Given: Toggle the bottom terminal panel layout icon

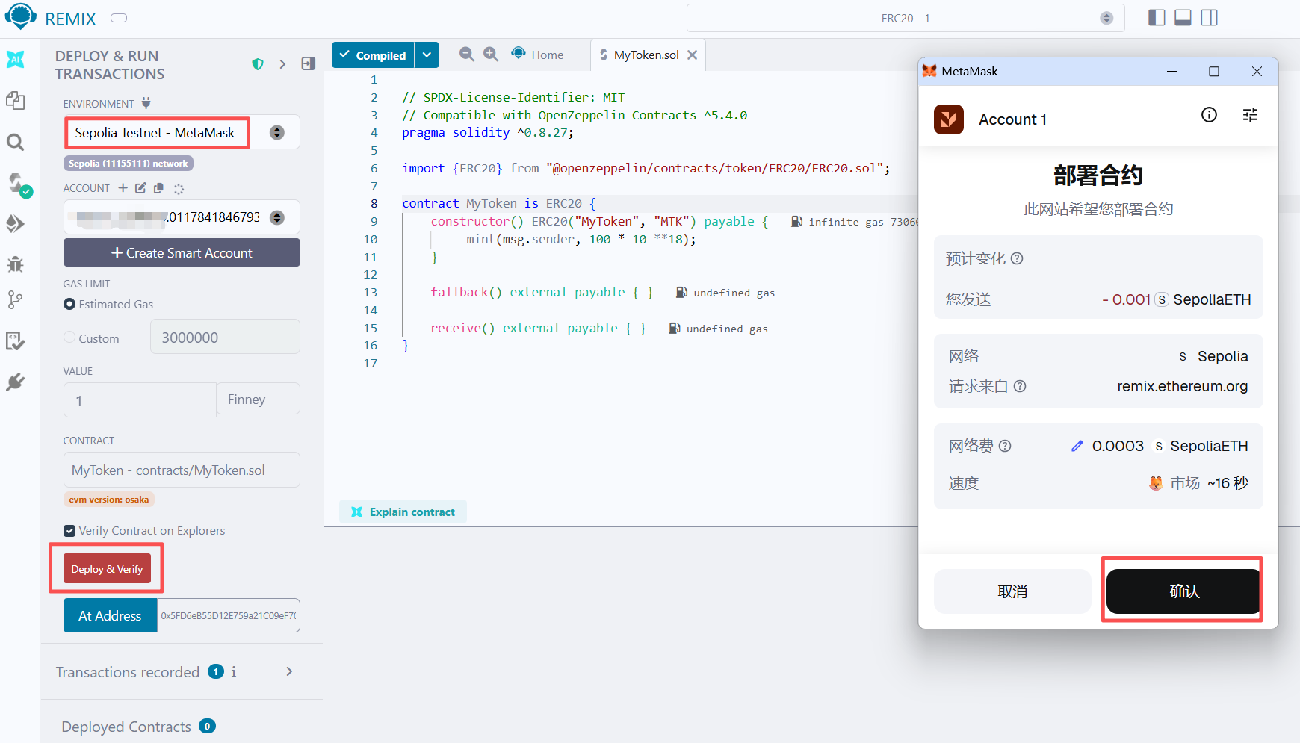Looking at the screenshot, I should [1183, 18].
